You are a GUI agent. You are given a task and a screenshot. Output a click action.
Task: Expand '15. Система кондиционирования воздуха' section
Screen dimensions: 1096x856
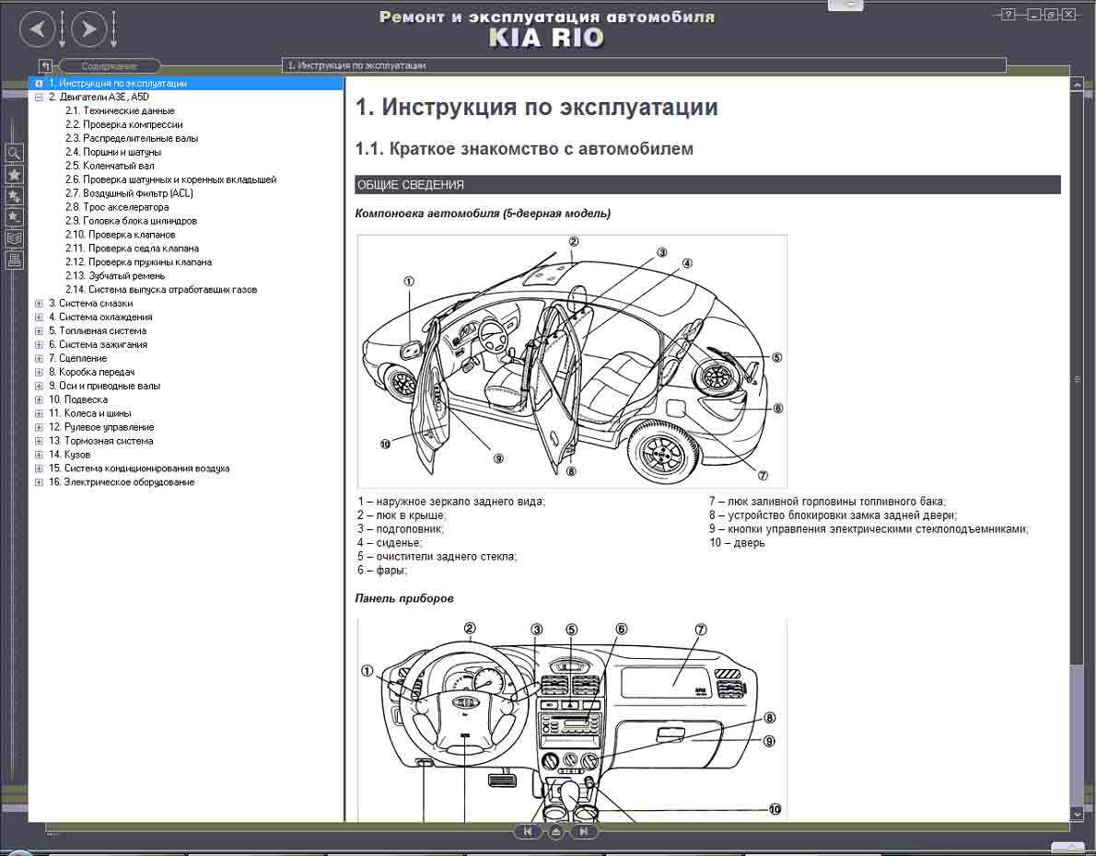39,468
